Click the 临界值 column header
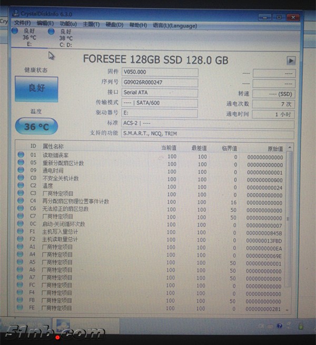The width and height of the screenshot is (316, 345). (x=229, y=149)
